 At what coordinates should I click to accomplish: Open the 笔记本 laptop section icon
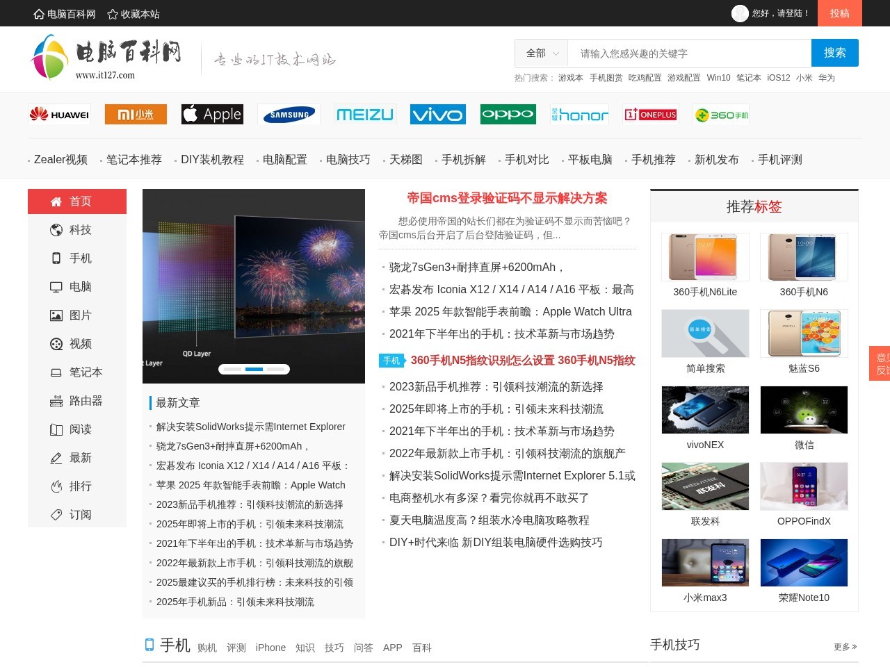point(56,372)
